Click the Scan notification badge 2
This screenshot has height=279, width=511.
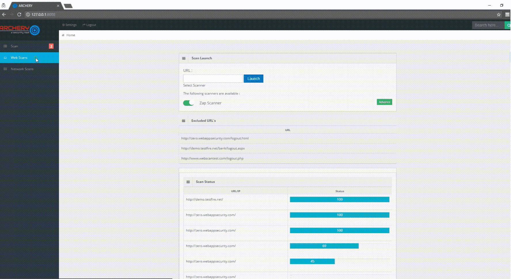tap(51, 46)
